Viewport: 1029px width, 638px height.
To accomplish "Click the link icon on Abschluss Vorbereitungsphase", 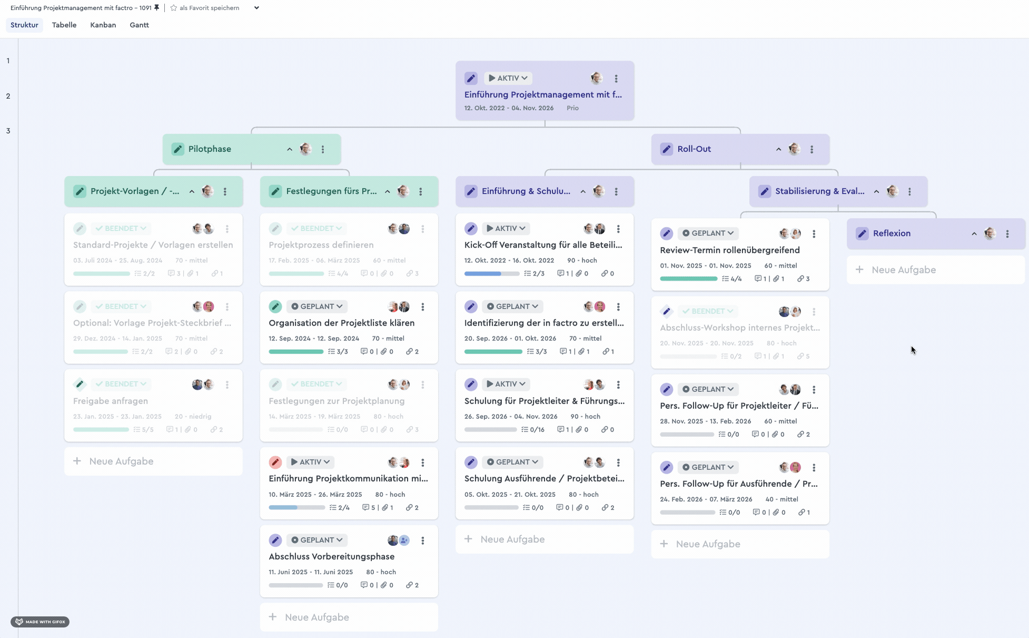I will 409,585.
